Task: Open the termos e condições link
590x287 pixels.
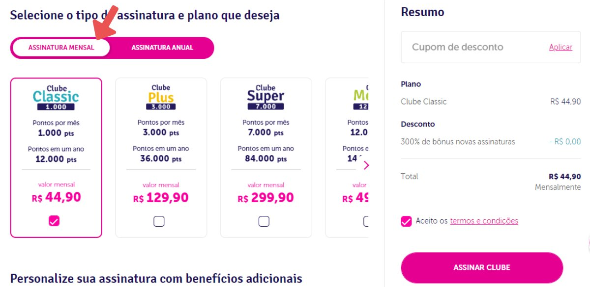Action: click(x=484, y=221)
